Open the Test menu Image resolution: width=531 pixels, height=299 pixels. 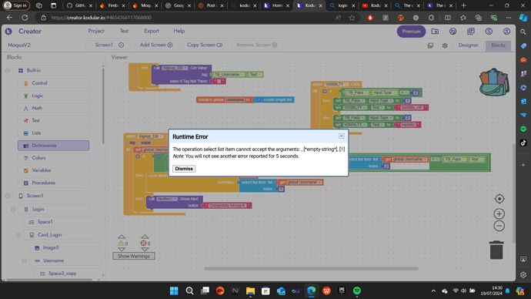point(124,31)
